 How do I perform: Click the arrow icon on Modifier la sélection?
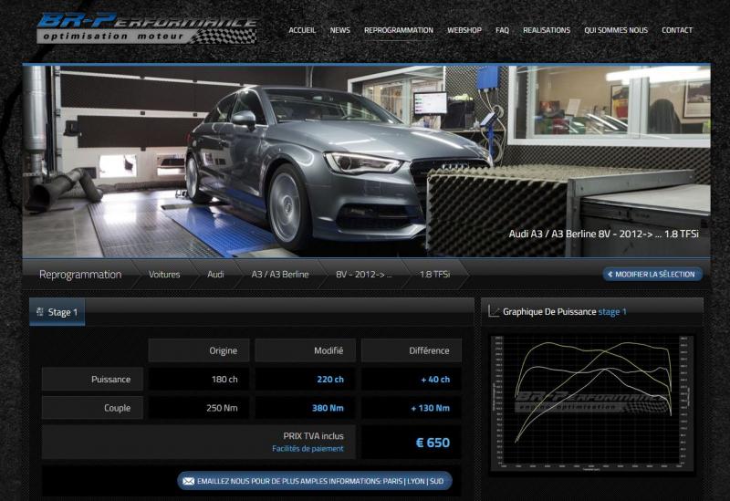(610, 275)
